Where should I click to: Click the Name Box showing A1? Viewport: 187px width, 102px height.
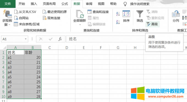click(13, 39)
